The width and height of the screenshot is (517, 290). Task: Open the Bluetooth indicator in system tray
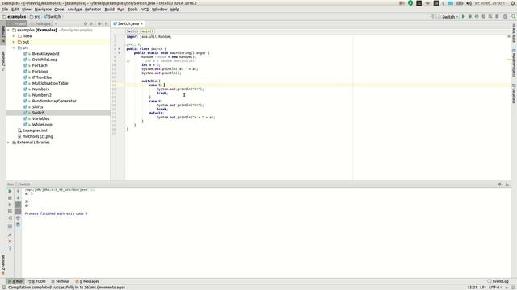tap(443, 3)
